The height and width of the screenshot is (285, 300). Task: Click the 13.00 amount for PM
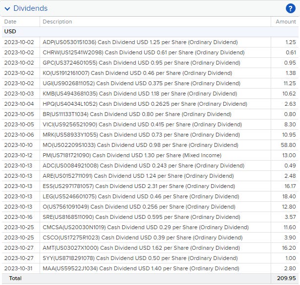(289, 155)
